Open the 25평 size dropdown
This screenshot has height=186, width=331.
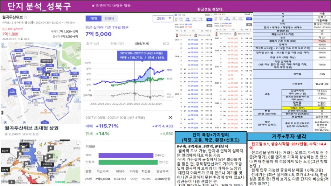(163, 18)
